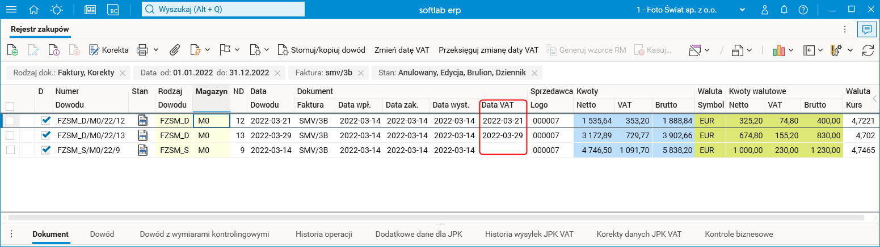This screenshot has width=880, height=247.
Task: Expand the export document dropdown arrow
Action: (750, 50)
